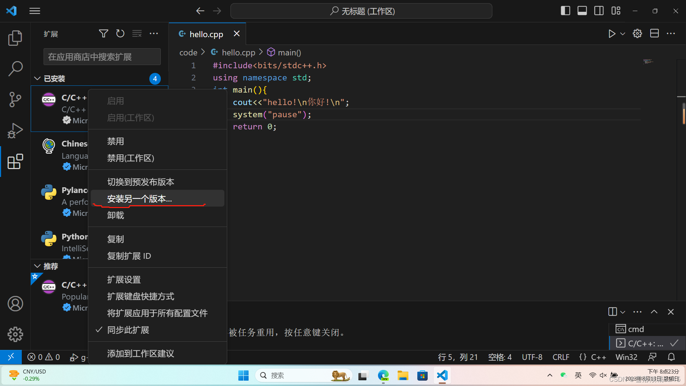Toggle the bottom panel layout button

click(x=582, y=11)
